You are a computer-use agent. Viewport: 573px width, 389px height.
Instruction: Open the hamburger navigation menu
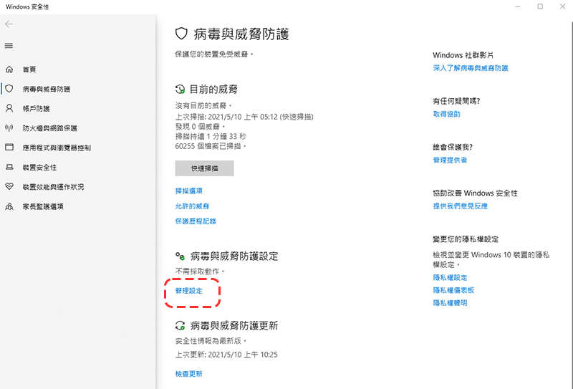[9, 46]
